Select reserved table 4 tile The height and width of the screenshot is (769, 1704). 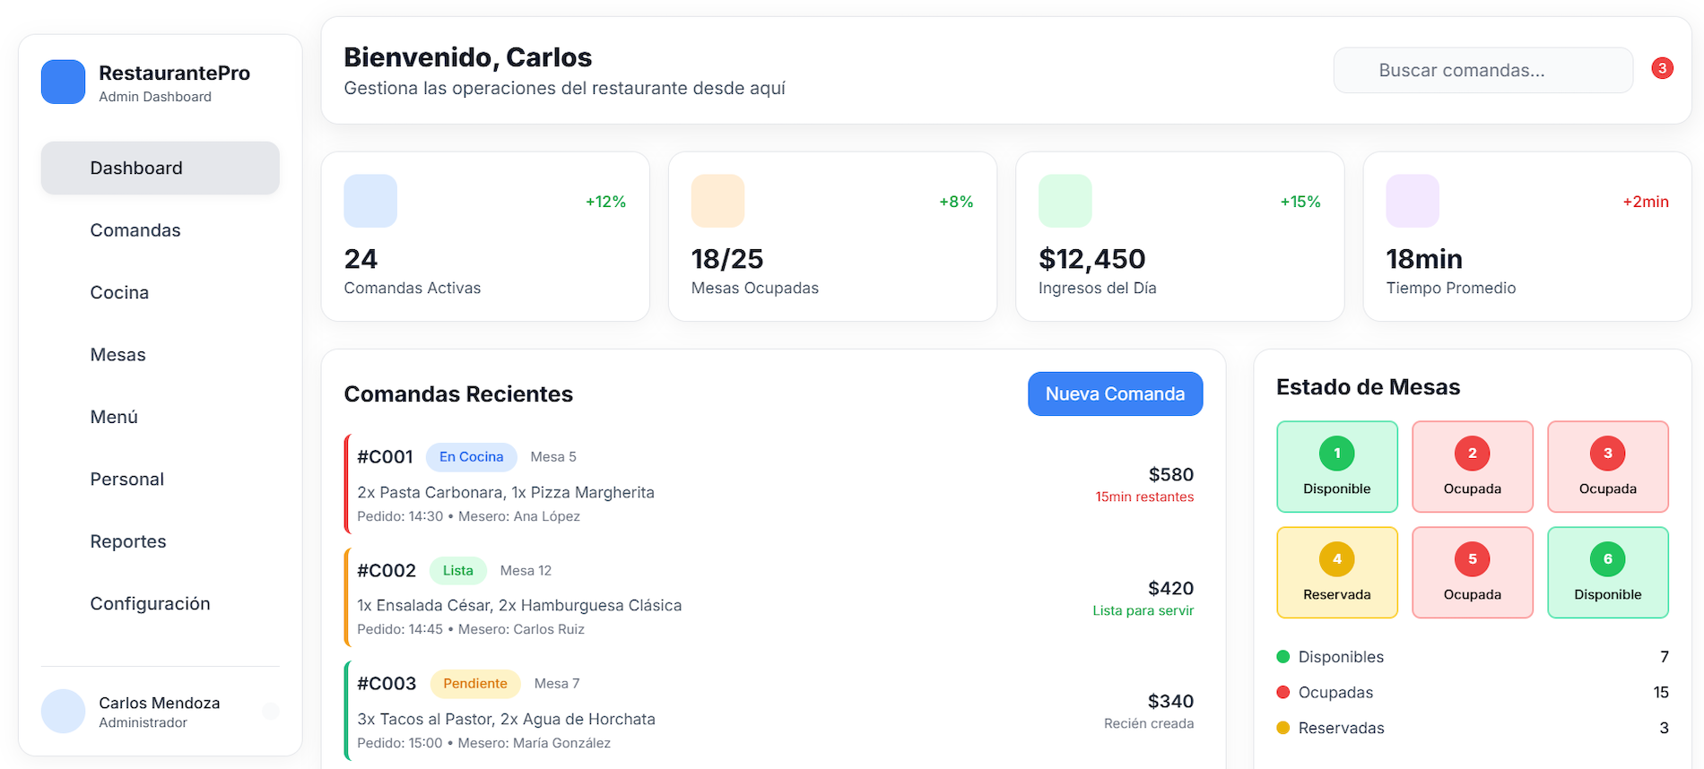1336,573
